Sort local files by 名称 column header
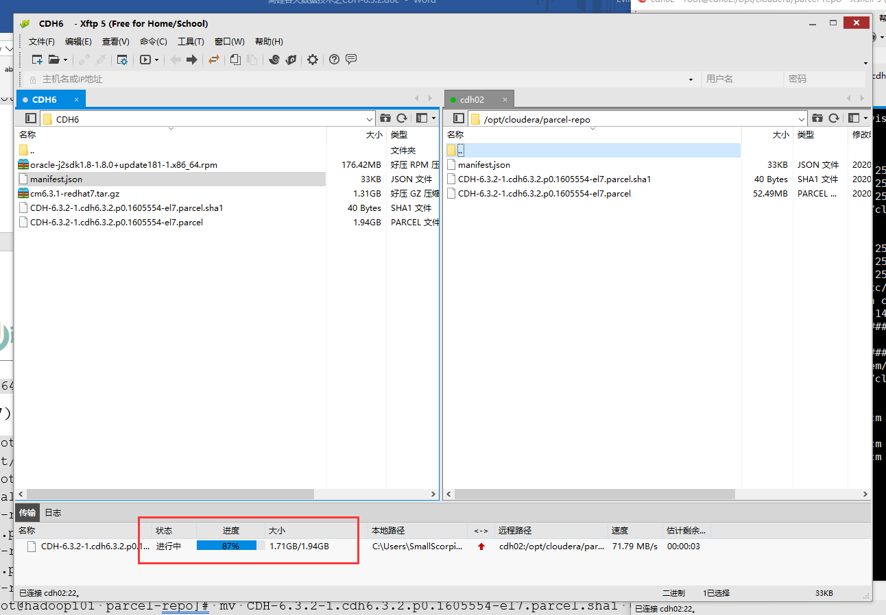The width and height of the screenshot is (886, 615). (x=27, y=135)
